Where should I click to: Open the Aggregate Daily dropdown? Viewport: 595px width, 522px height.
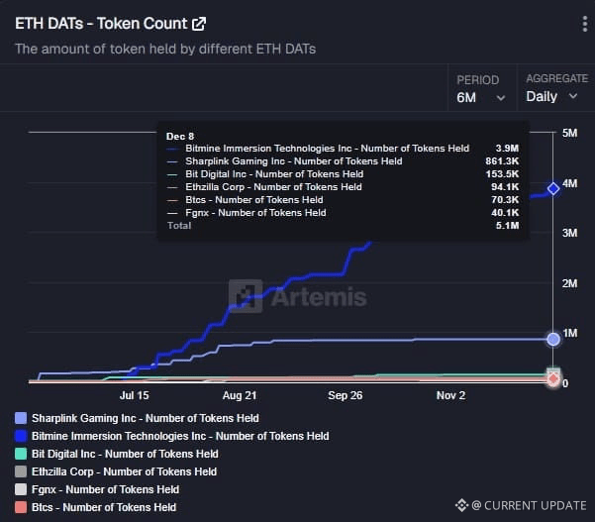[x=555, y=97]
